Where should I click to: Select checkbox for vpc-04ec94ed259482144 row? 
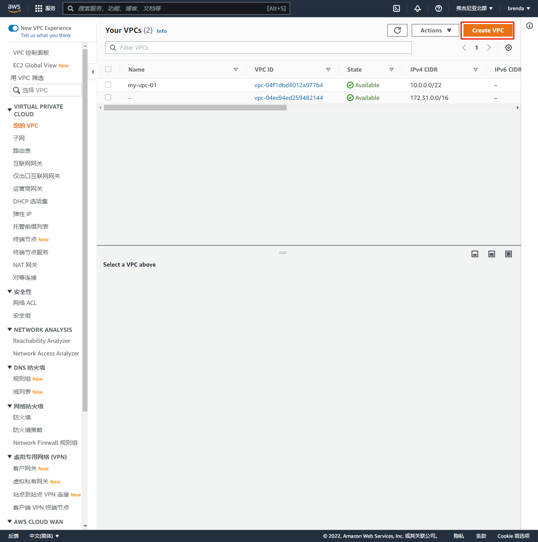coord(108,97)
